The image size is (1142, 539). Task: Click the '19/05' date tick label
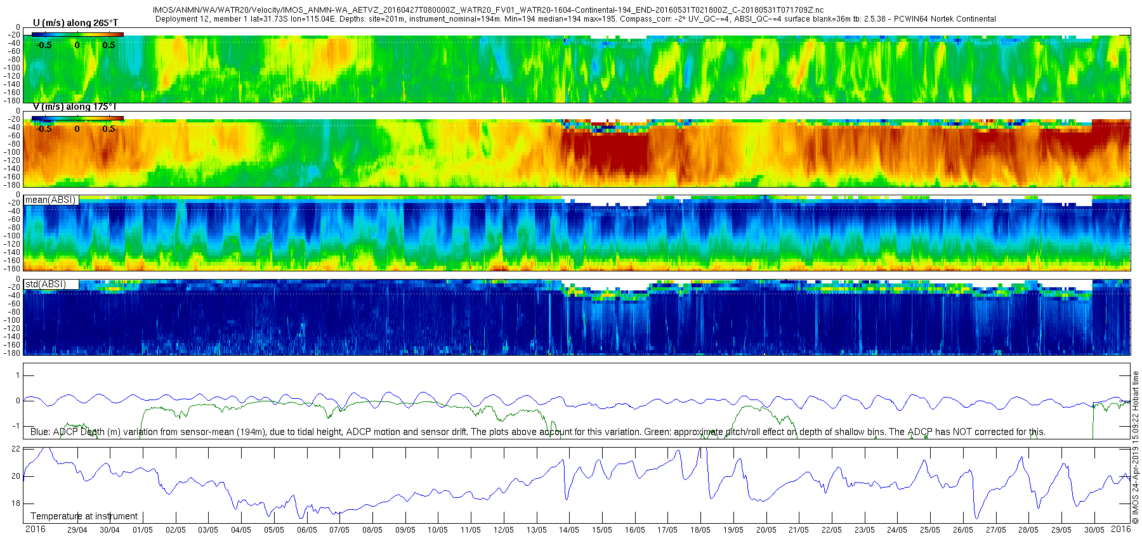pyautogui.click(x=733, y=530)
